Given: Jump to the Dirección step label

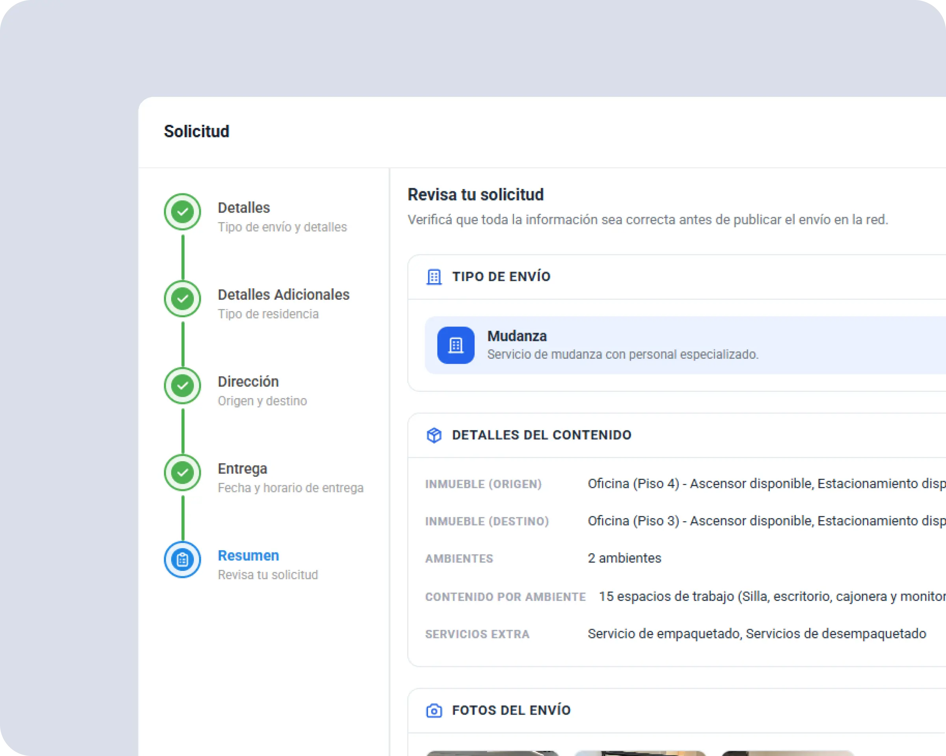Looking at the screenshot, I should coord(248,382).
